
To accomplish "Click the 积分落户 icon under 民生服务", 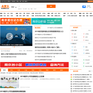I will tap(72, 66).
